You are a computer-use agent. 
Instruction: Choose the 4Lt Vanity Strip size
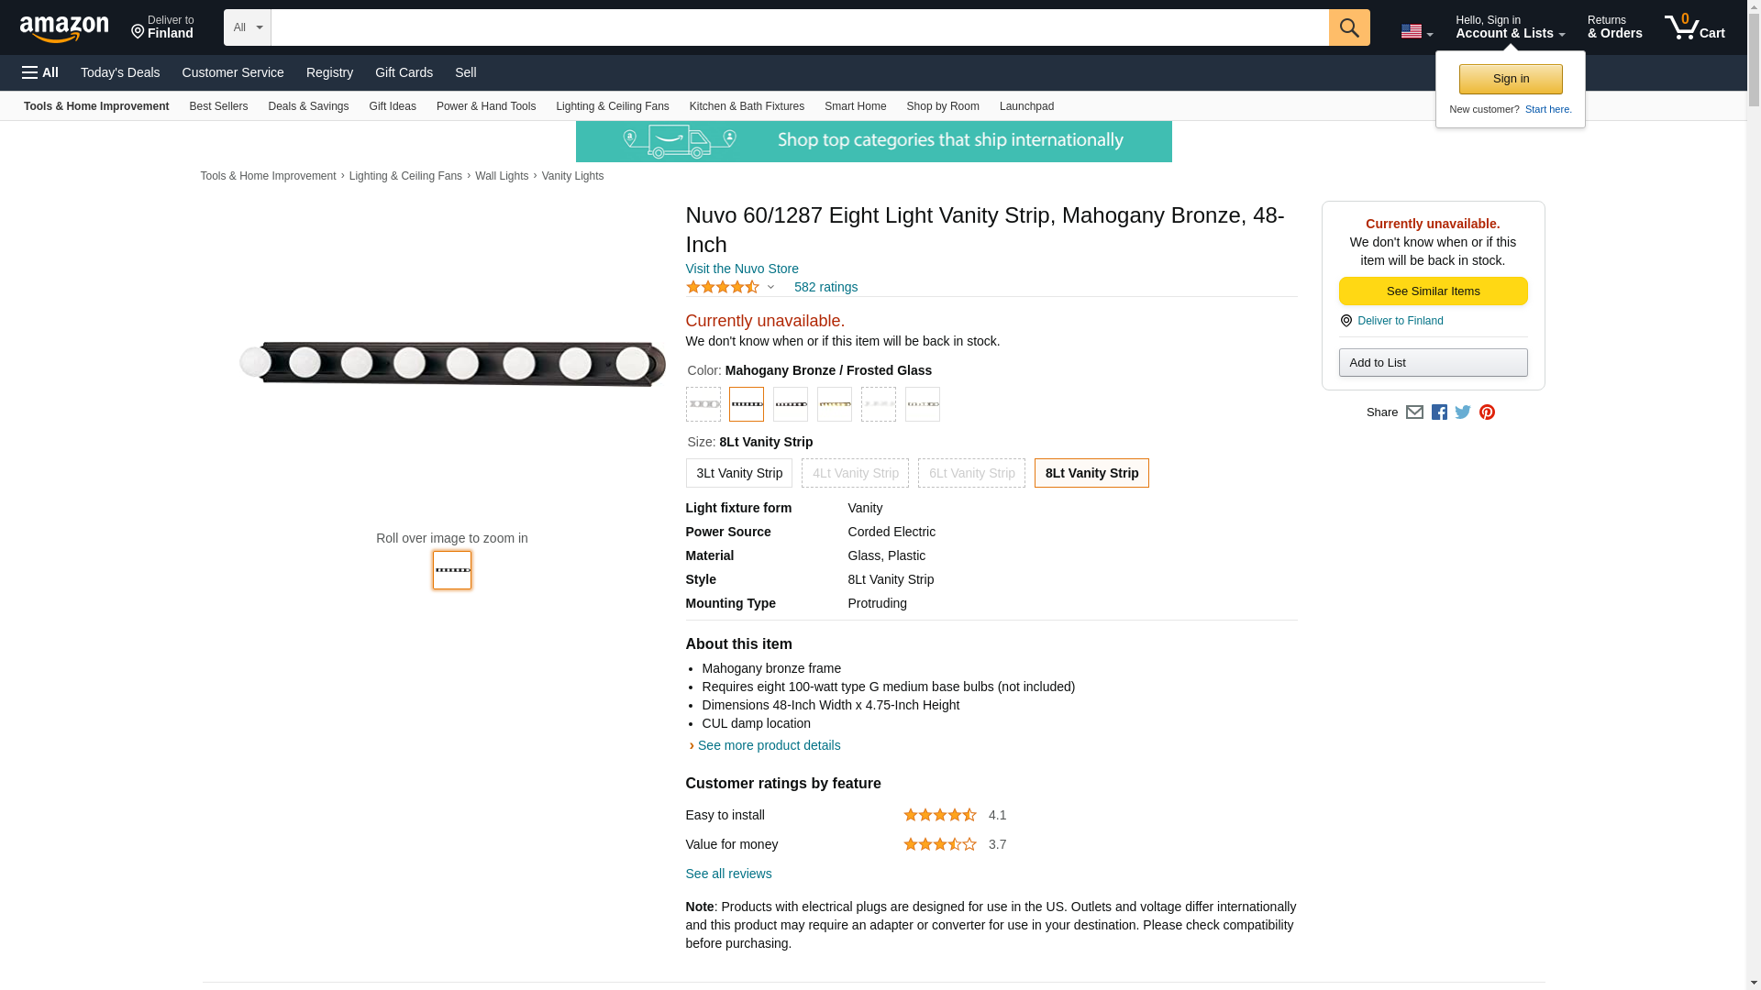click(x=855, y=473)
